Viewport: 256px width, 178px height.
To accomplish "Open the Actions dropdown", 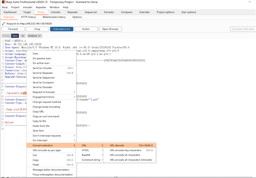I will pos(35,36).
